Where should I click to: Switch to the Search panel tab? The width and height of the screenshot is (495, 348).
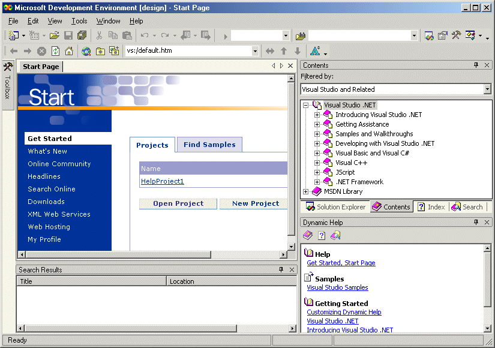pyautogui.click(x=467, y=207)
